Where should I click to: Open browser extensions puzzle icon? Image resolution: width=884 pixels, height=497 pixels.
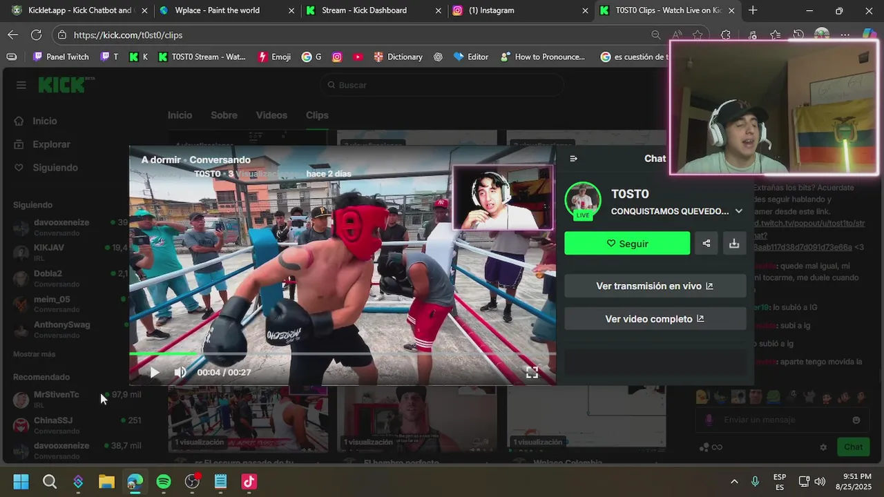tap(726, 35)
